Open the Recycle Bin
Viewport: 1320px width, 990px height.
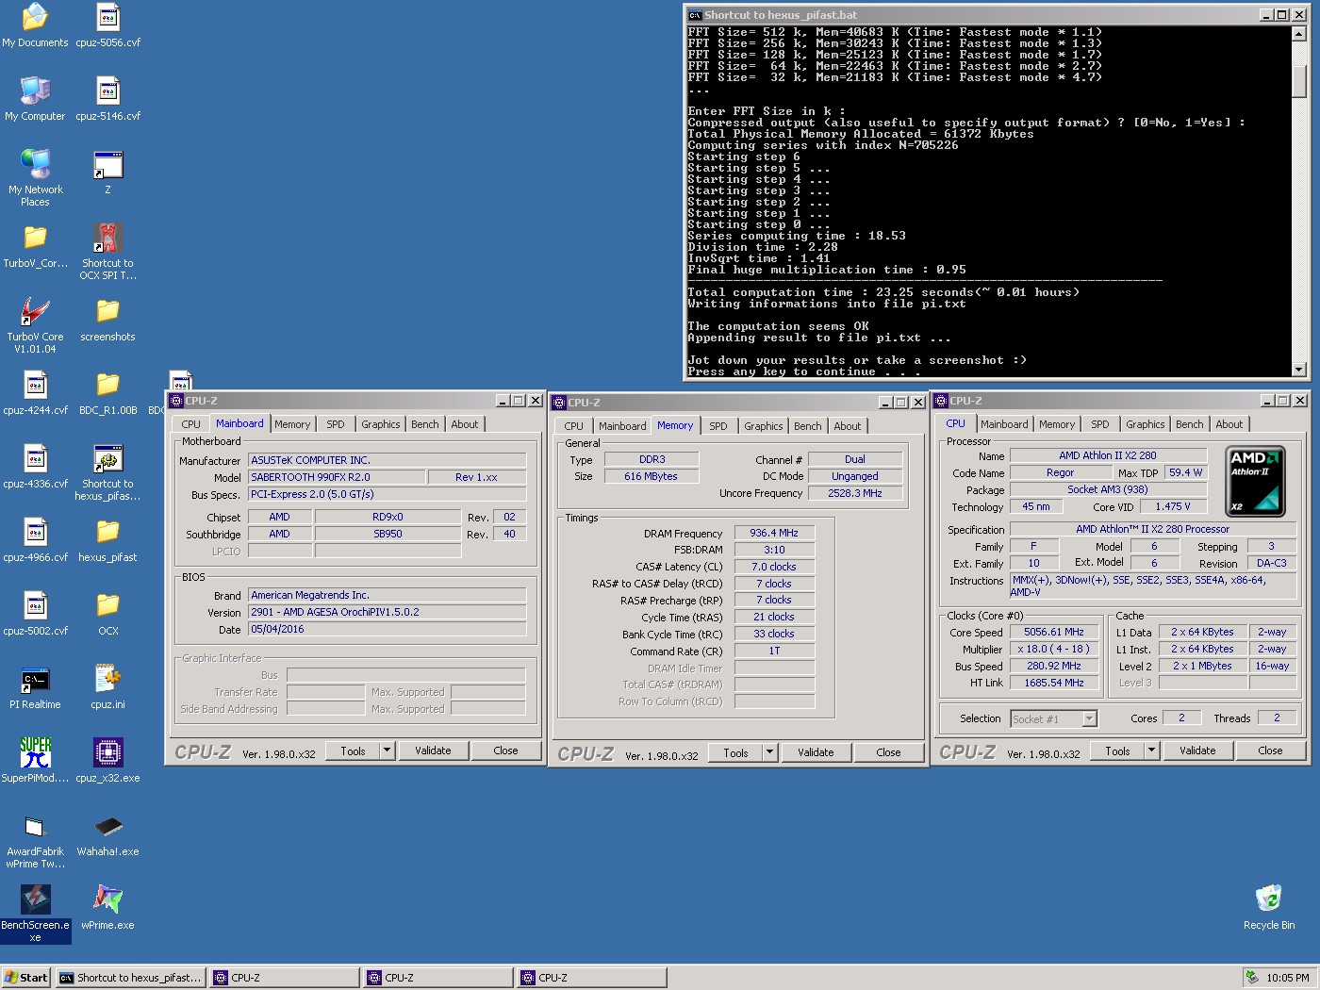coord(1269,908)
